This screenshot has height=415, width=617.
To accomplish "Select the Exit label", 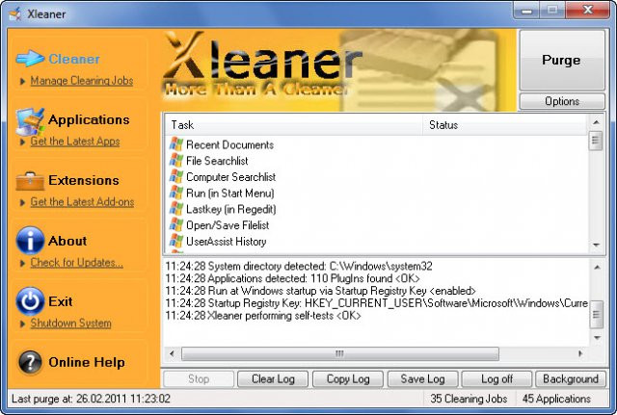I will pos(60,301).
